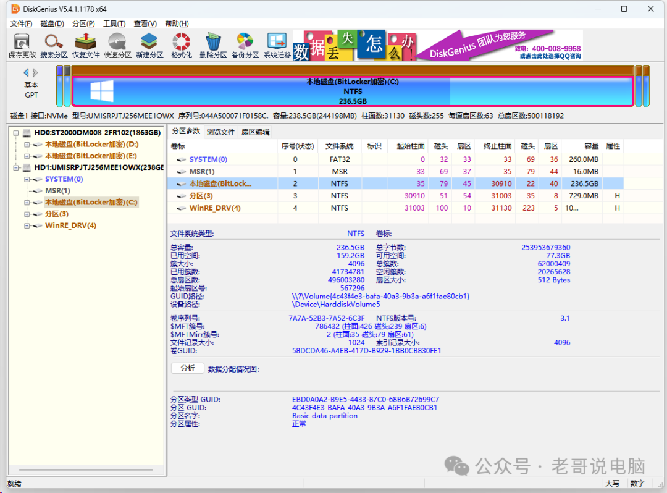The width and height of the screenshot is (667, 493).
Task: Click the 数字 num indicator in status bar
Action: coord(637,484)
